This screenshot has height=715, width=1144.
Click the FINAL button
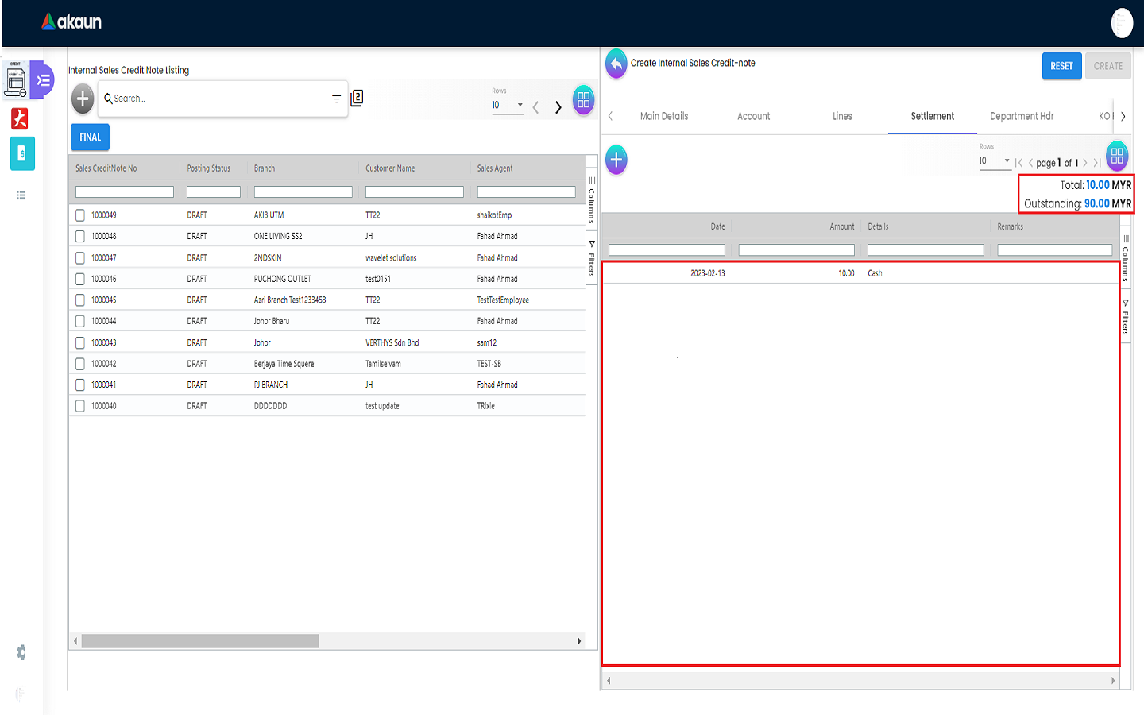click(x=90, y=137)
